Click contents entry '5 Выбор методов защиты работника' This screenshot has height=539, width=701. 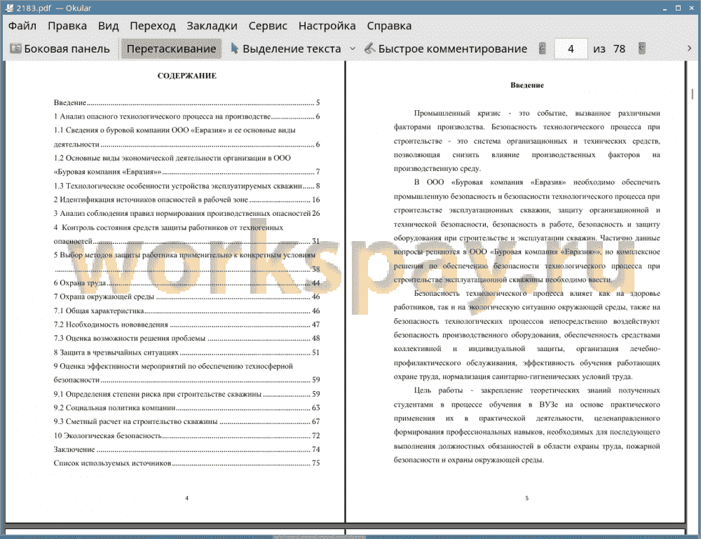coord(186,262)
